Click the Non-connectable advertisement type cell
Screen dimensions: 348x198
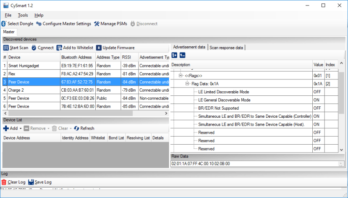[154, 98]
